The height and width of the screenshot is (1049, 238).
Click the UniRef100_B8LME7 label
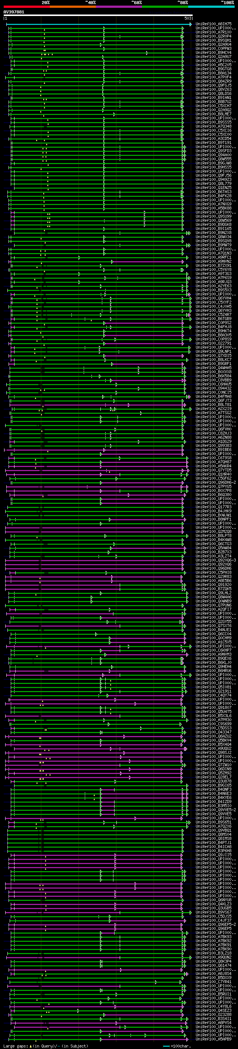(213, 114)
